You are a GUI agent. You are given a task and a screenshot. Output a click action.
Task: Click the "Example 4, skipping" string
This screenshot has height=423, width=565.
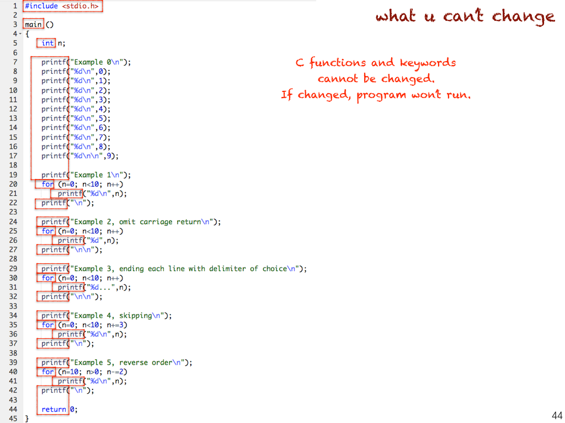tap(118, 316)
